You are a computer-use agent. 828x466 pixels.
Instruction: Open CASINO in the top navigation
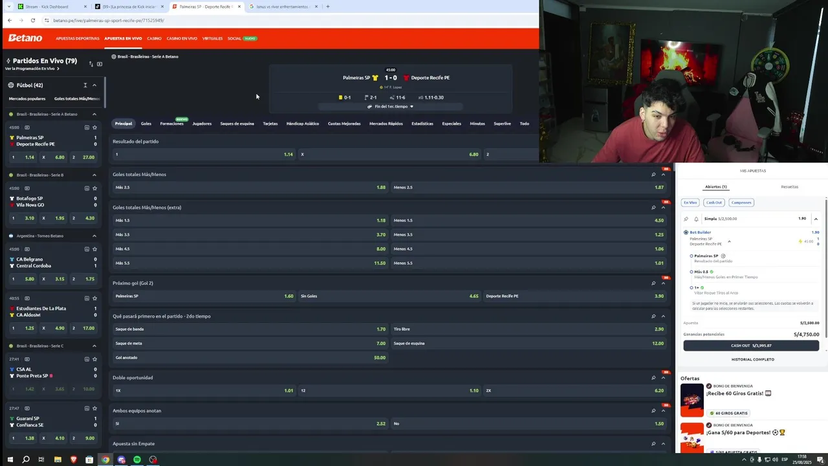pos(154,38)
